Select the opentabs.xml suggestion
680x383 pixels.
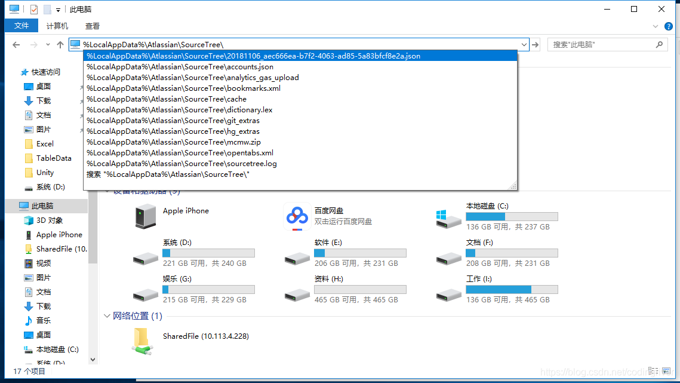[300, 153]
